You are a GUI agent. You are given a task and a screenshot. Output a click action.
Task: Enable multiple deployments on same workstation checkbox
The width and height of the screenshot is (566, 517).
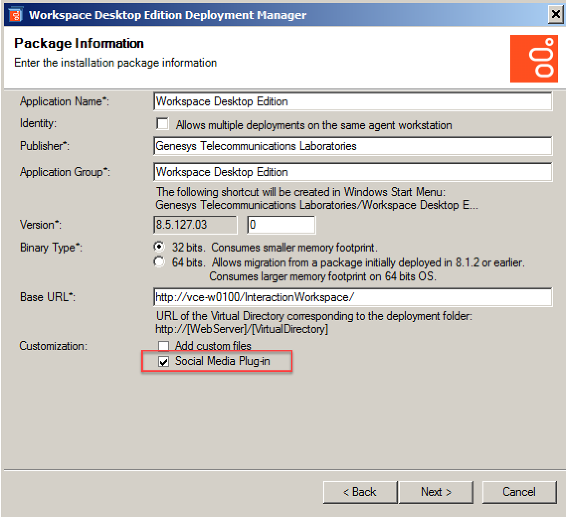point(163,124)
